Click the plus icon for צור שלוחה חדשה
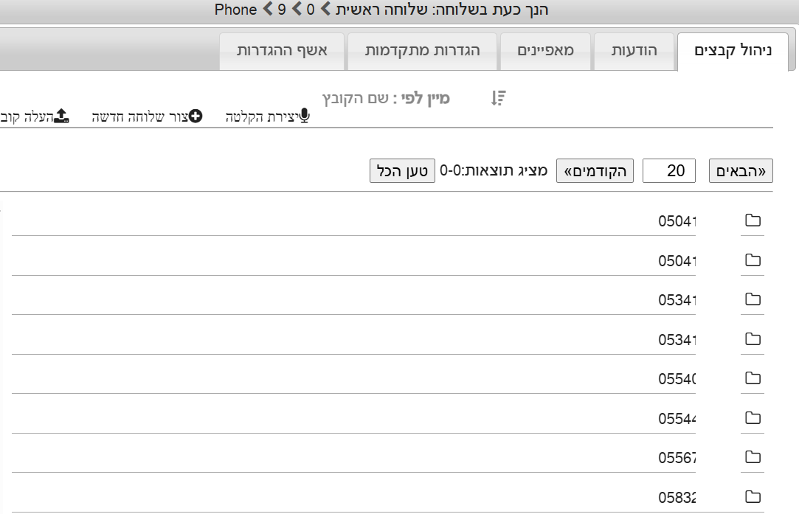 (x=196, y=116)
